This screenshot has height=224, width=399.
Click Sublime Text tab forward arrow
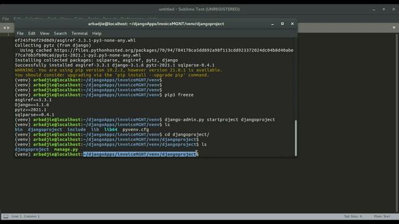[8, 27]
